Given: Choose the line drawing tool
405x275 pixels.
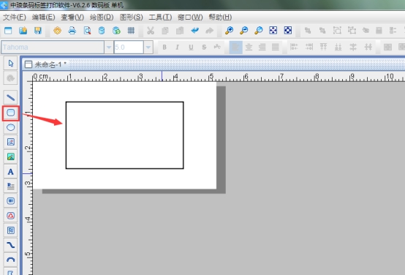Looking at the screenshot, I should [x=10, y=97].
